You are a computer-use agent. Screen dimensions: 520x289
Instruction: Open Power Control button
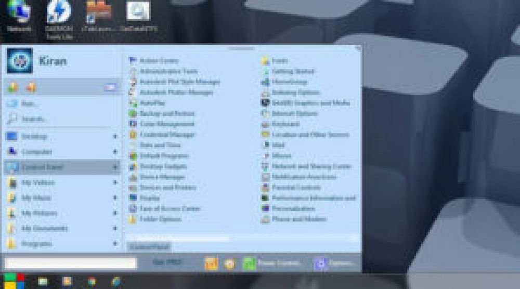[271, 264]
